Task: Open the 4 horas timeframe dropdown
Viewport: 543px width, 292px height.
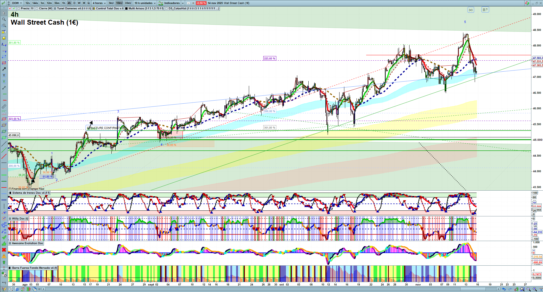Action: click(99, 3)
